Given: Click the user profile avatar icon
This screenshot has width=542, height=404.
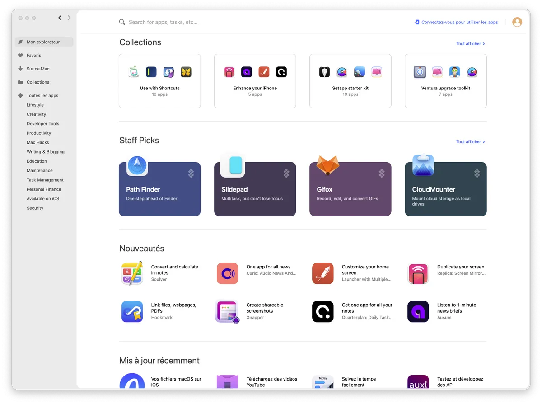Looking at the screenshot, I should [x=517, y=22].
